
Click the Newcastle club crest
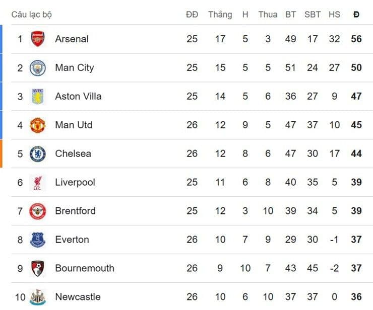point(38,297)
